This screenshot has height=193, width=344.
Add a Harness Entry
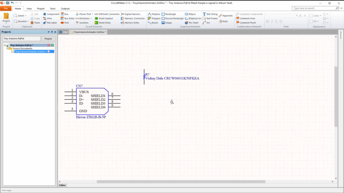[130, 23]
